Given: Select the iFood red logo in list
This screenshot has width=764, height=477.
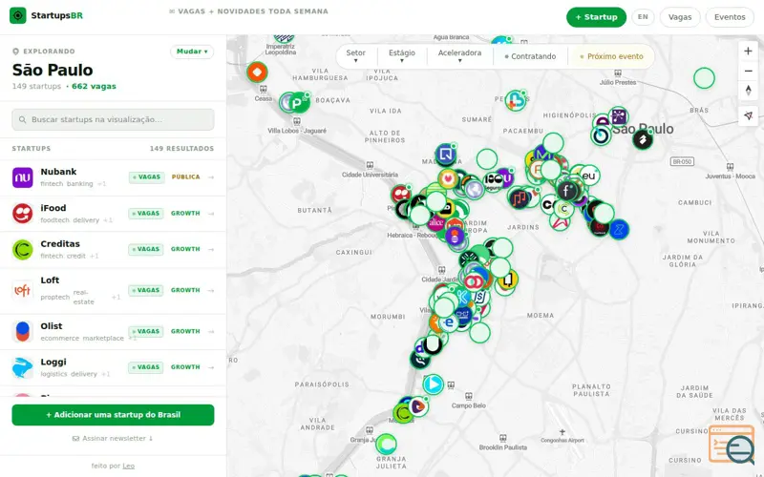Looking at the screenshot, I should 22,214.
